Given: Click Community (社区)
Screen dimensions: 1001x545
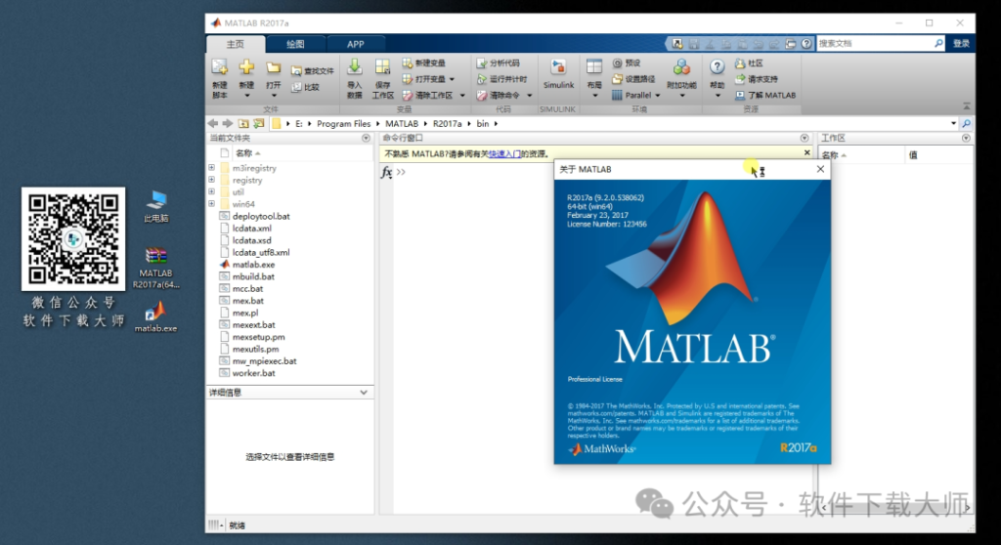Looking at the screenshot, I should [x=749, y=63].
